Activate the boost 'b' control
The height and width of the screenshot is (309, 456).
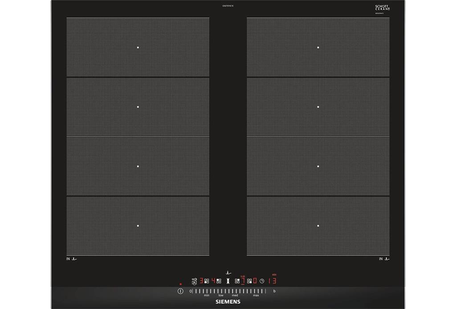[274, 291]
